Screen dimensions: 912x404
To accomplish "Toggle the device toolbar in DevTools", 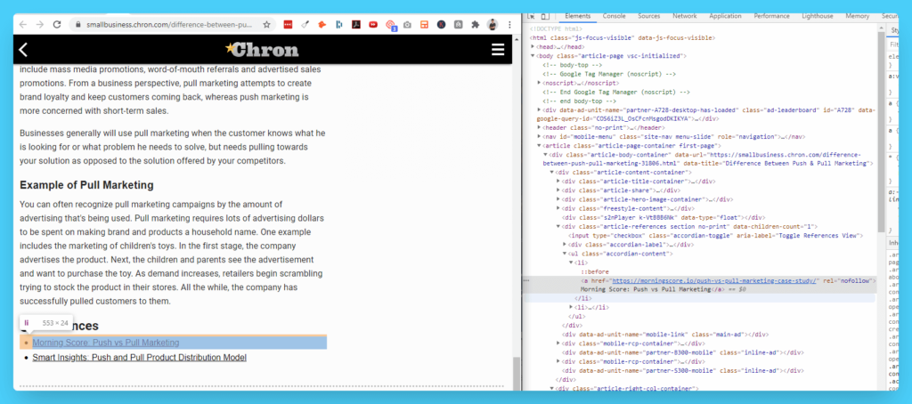I will (x=544, y=16).
